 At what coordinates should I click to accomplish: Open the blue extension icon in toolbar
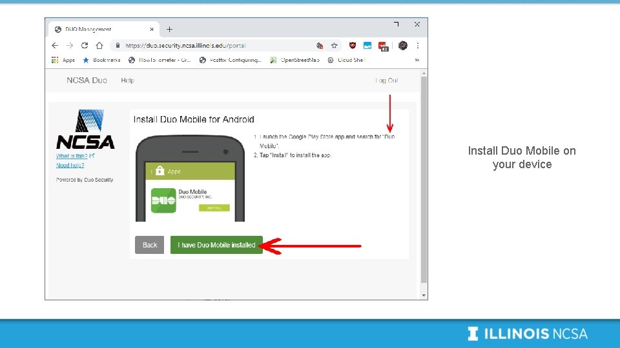tap(367, 46)
